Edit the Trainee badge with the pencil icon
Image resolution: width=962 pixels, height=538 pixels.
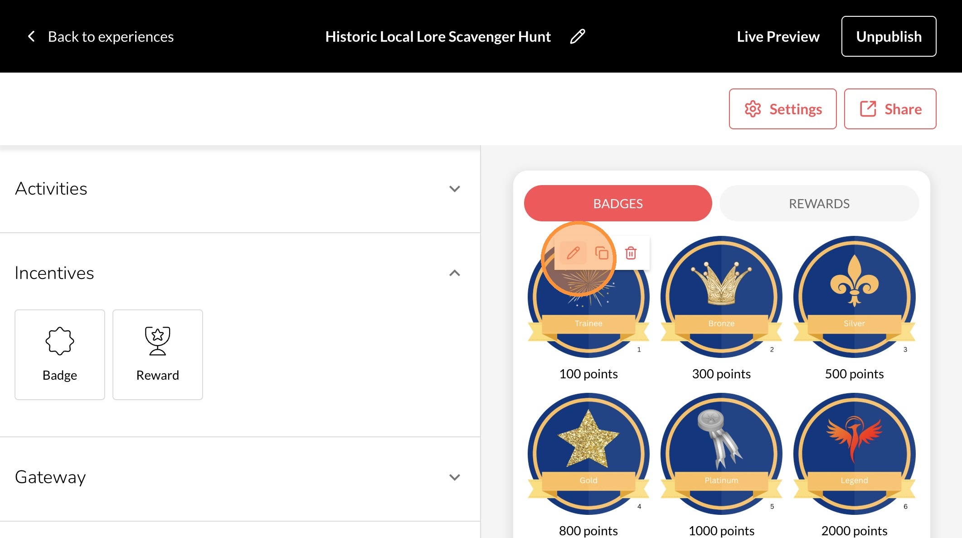573,253
